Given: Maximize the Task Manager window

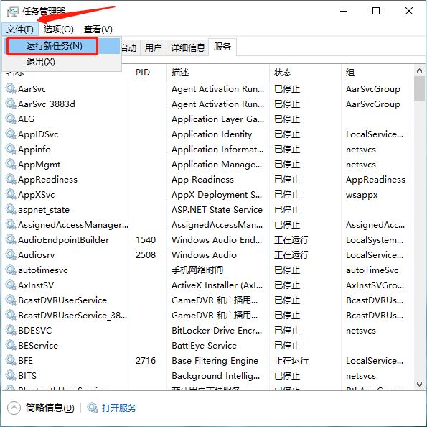Looking at the screenshot, I should click(x=376, y=11).
